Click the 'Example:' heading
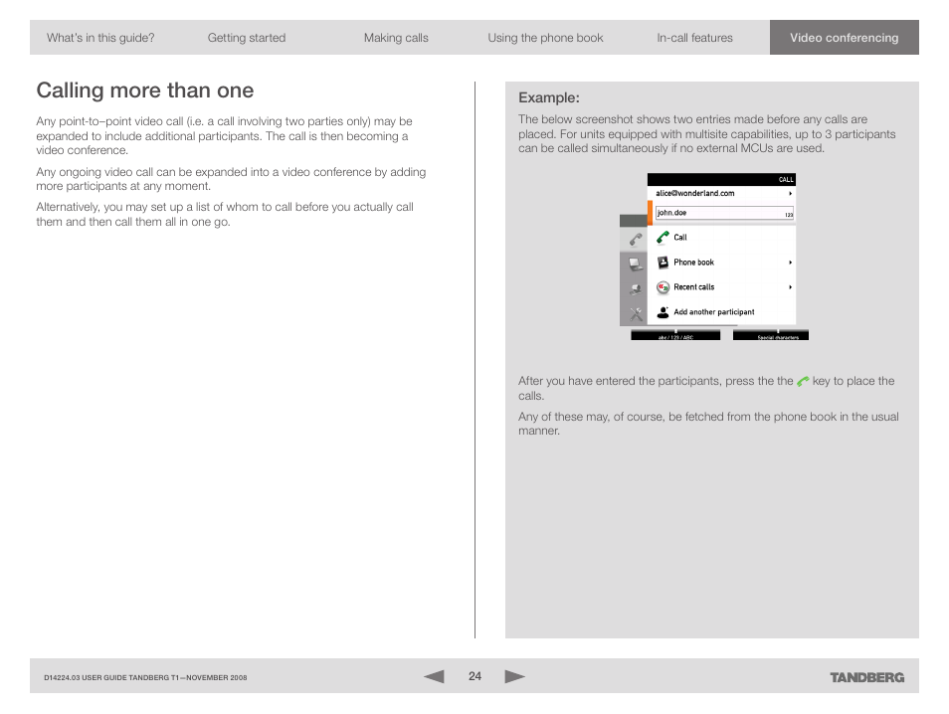This screenshot has width=949, height=714. [549, 98]
